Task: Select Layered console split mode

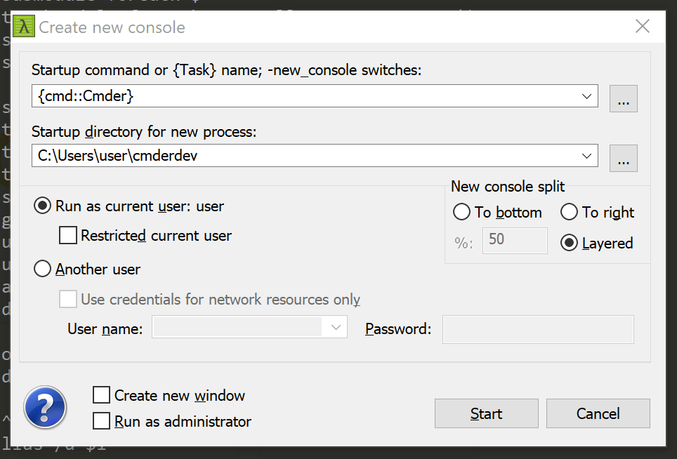Action: point(570,243)
